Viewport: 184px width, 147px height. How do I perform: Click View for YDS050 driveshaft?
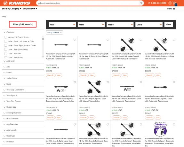pos(158,118)
